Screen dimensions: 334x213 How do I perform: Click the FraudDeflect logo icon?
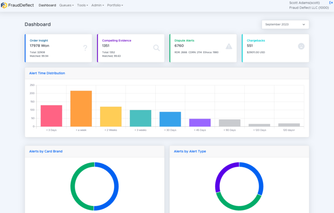click(x=4, y=5)
